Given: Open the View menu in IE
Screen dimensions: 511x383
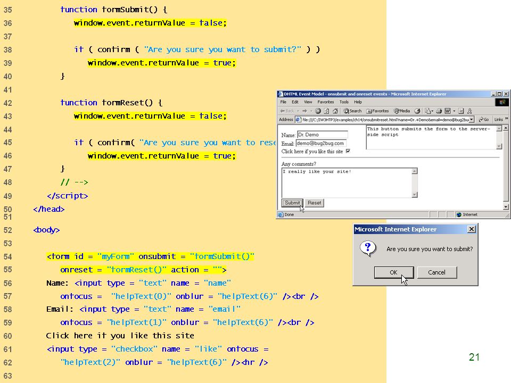Looking at the screenshot, I should click(x=308, y=102).
